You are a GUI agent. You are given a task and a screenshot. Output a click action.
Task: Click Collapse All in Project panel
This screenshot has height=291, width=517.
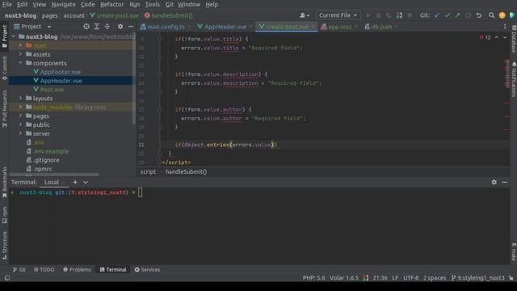pyautogui.click(x=107, y=27)
